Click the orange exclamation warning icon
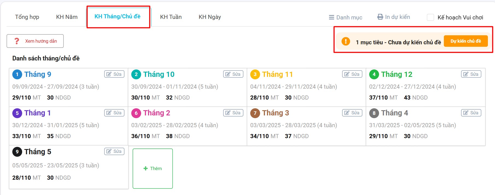495x195 pixels. click(346, 41)
